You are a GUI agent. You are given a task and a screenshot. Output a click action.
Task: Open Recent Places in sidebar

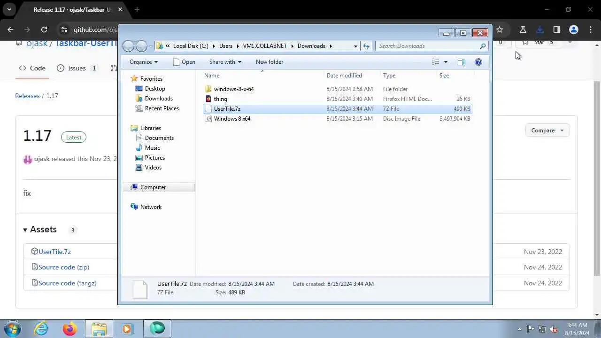pyautogui.click(x=162, y=108)
